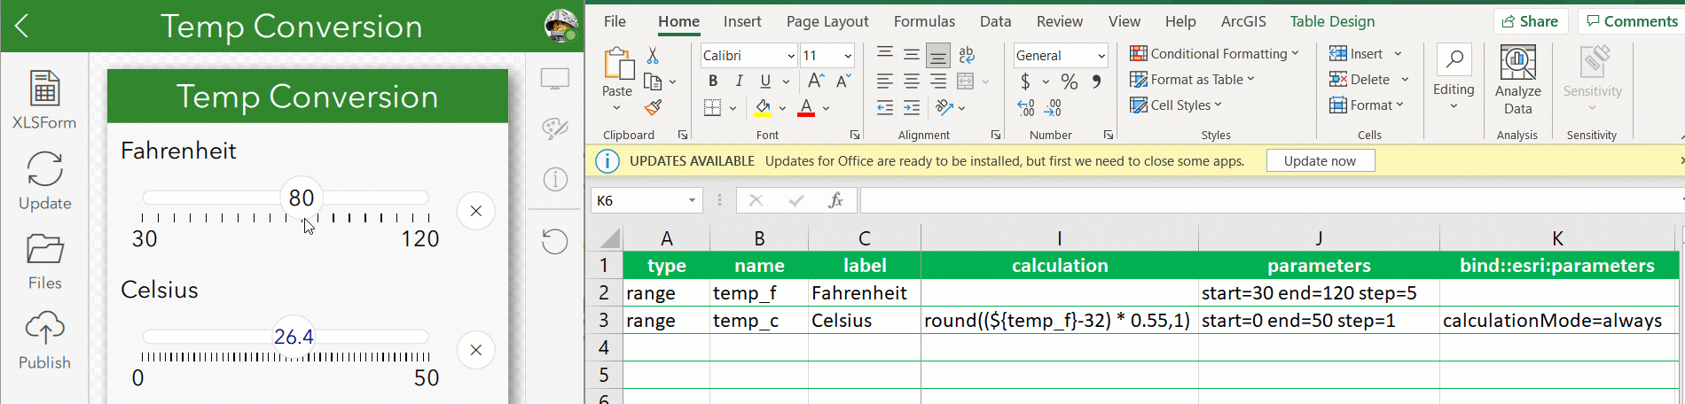Screen dimensions: 1685x404
Task: Open the Comments button
Action: pyautogui.click(x=1632, y=21)
